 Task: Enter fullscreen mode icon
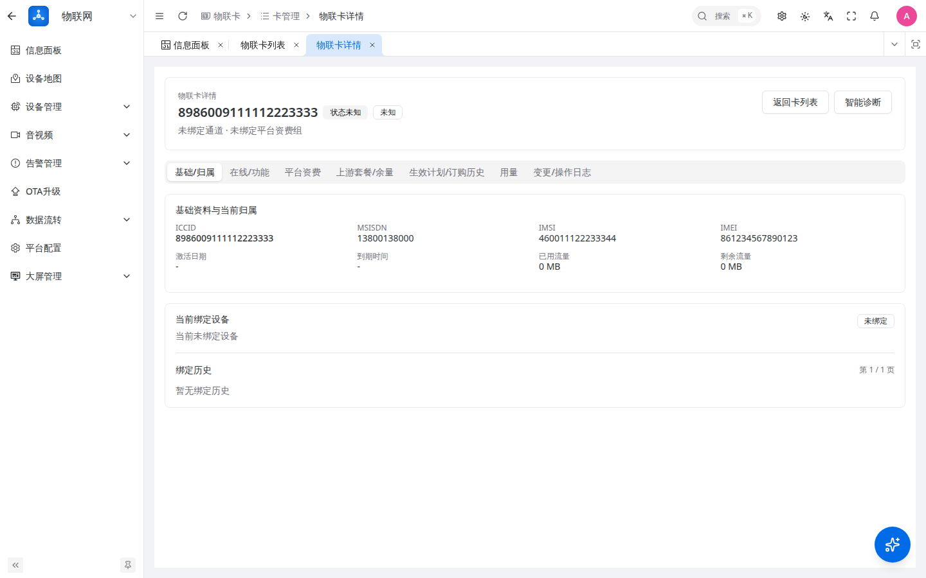(851, 16)
